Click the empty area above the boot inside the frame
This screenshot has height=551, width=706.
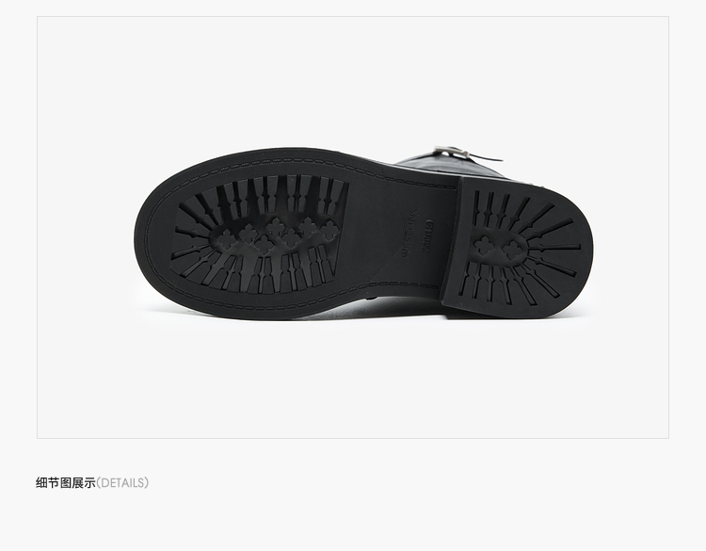pos(353,79)
